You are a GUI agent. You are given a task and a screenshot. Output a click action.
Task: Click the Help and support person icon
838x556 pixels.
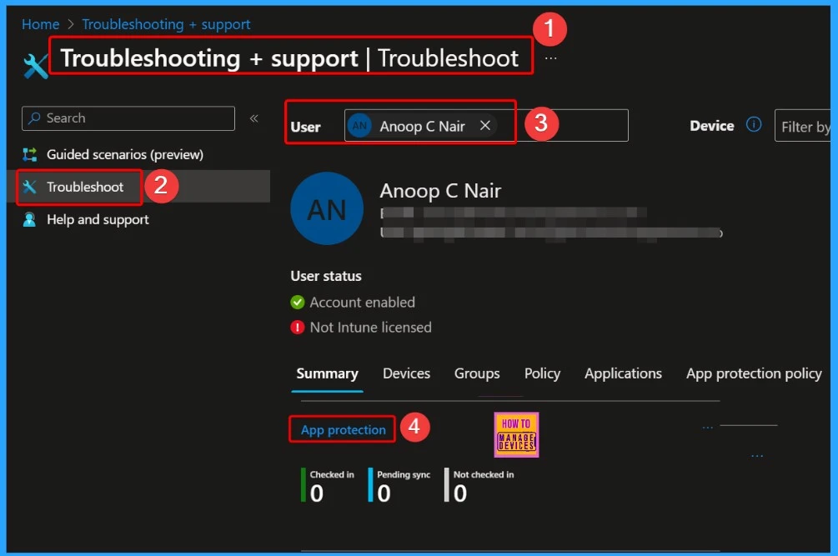tap(29, 219)
